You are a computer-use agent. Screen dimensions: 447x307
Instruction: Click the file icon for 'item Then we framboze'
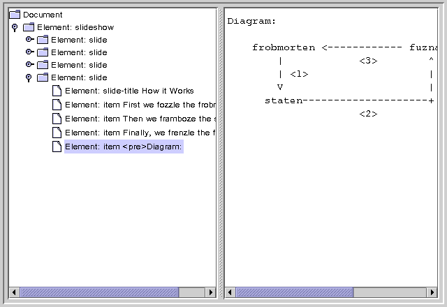point(57,119)
